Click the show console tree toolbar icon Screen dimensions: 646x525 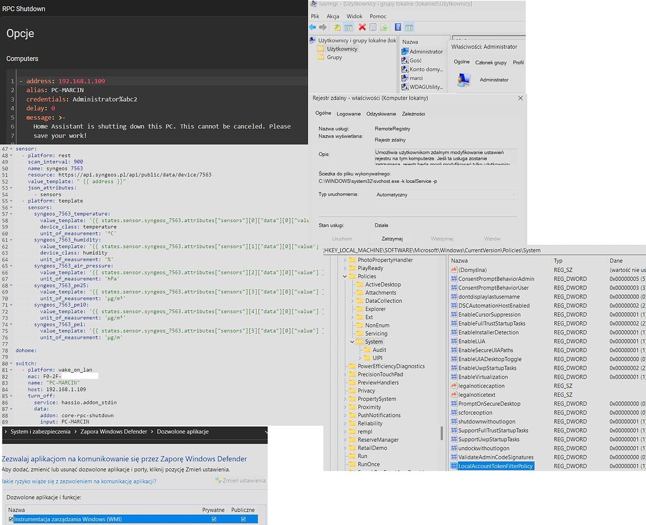pos(349,27)
